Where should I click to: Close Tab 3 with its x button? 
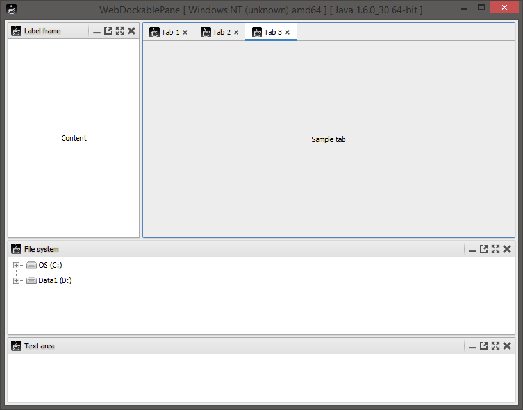click(x=286, y=31)
